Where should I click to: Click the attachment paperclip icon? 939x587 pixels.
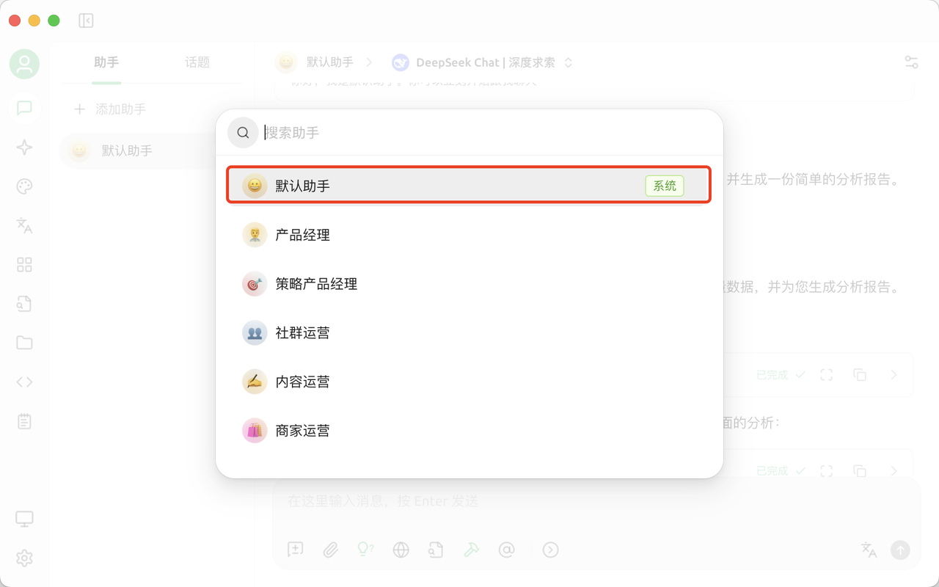[331, 550]
